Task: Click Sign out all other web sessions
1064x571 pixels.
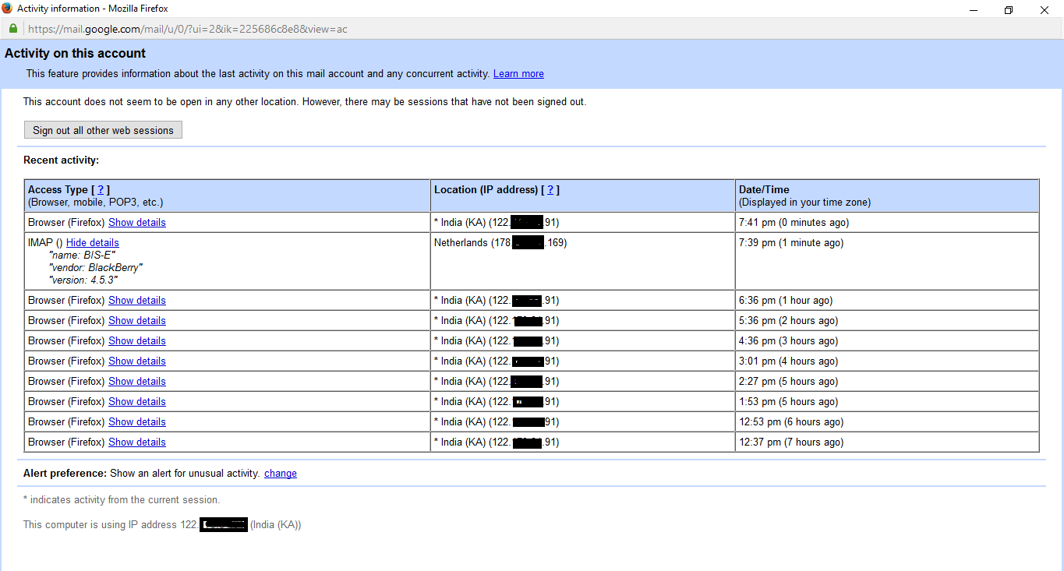Action: pyautogui.click(x=103, y=130)
